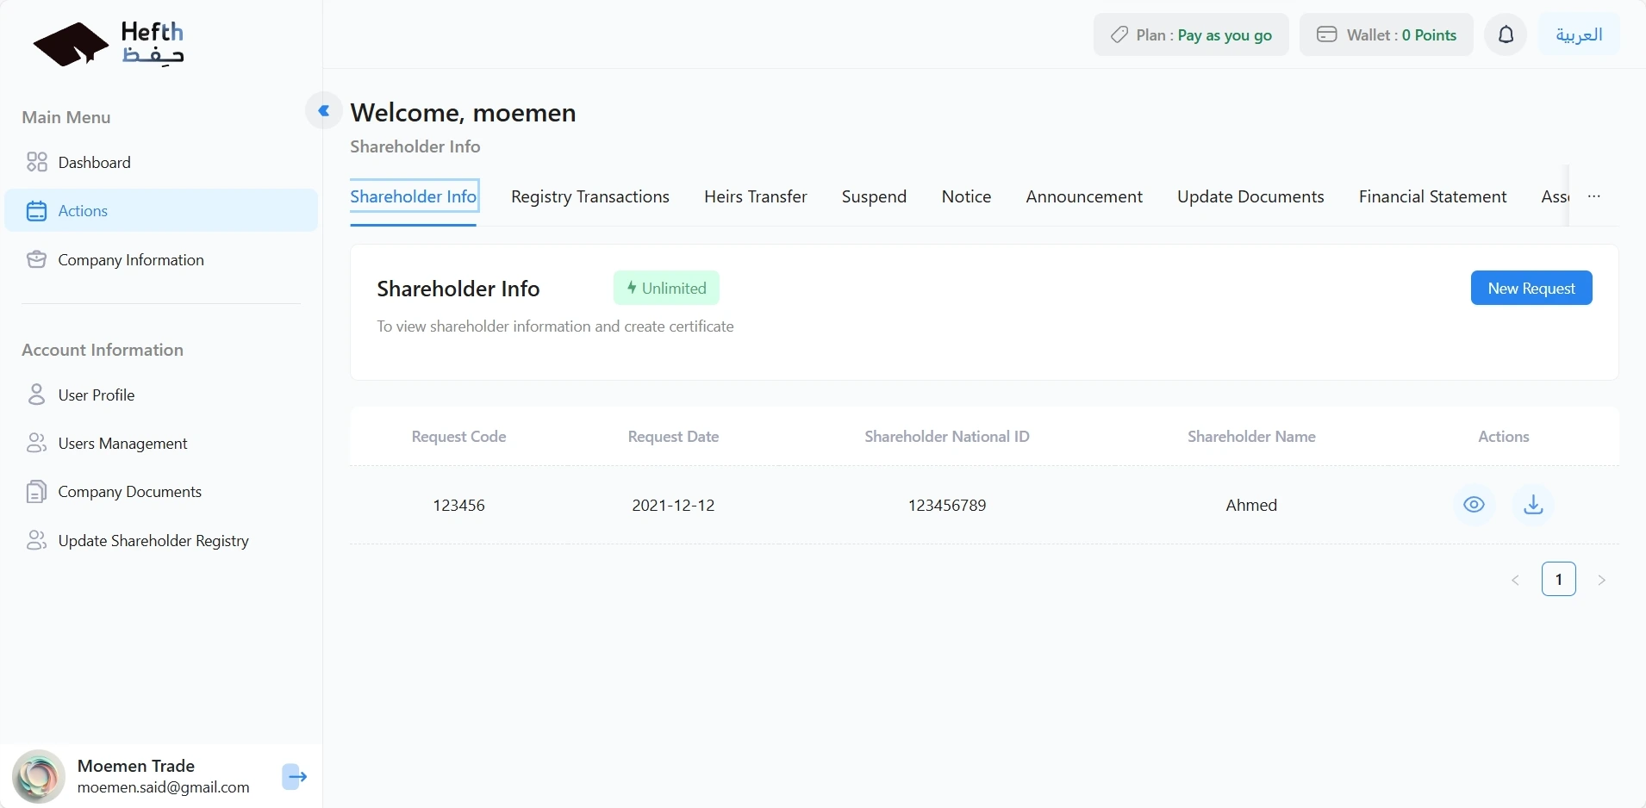Open the tabs overflow ellipsis menu
Viewport: 1646px width, 808px height.
coord(1594,196)
